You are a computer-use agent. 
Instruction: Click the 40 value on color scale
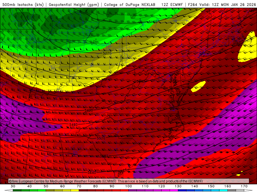(x=30, y=186)
